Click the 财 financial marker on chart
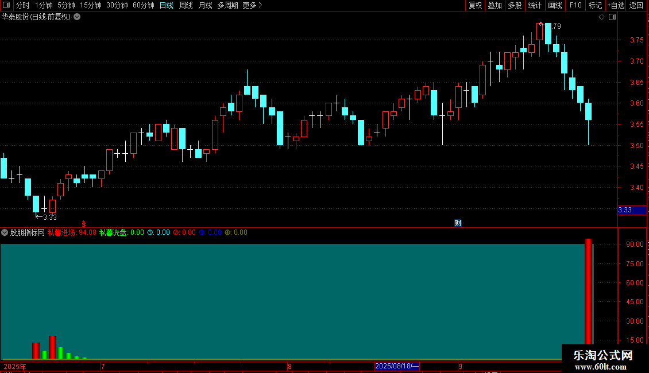The width and height of the screenshot is (649, 373). 458,223
